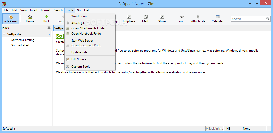
Task: Click the INS status bar indicator
Action: tap(232, 129)
